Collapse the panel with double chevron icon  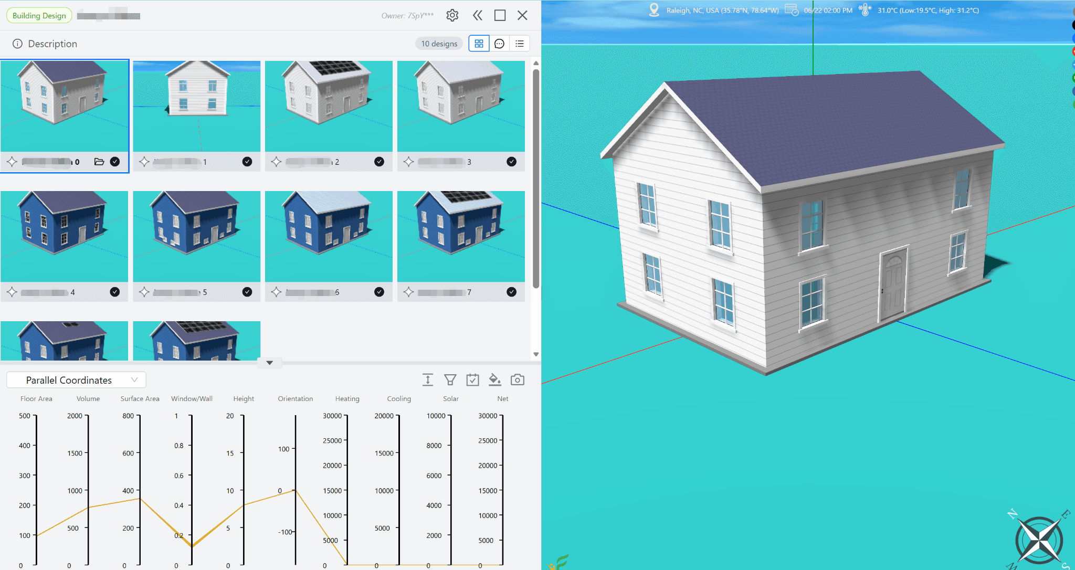(x=477, y=15)
